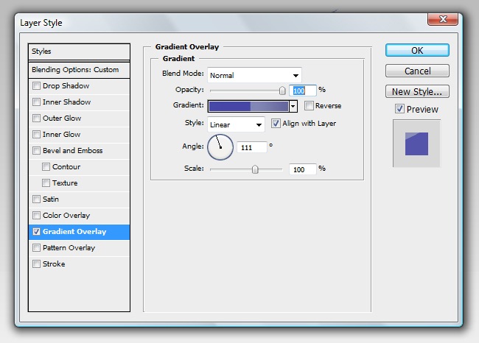
Task: Select the Pattern Overlay entry
Action: point(69,248)
